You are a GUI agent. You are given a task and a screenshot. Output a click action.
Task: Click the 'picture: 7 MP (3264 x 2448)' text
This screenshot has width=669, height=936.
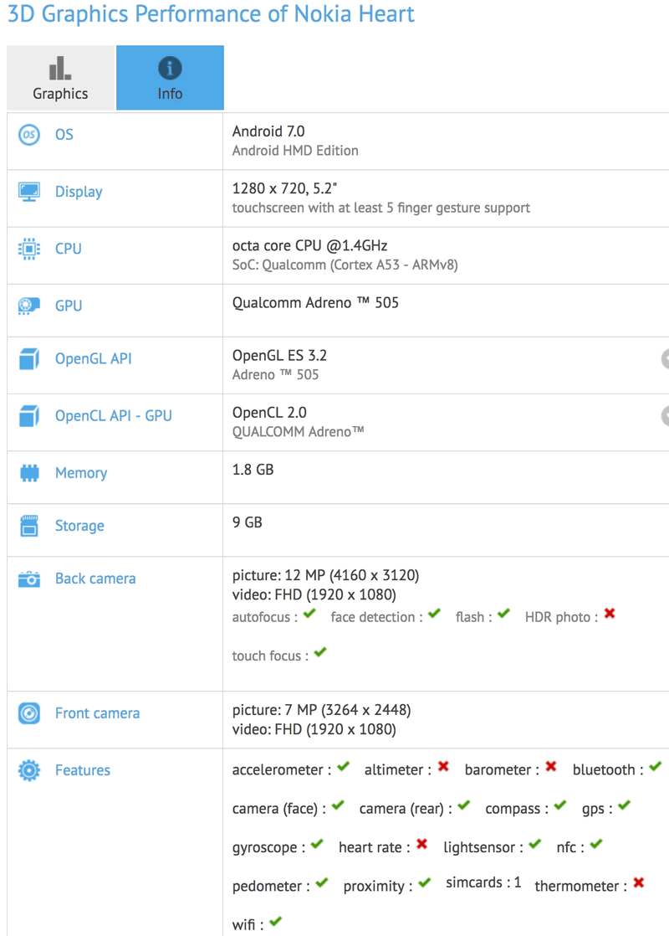click(321, 710)
